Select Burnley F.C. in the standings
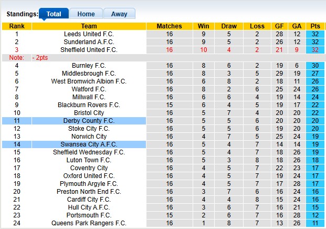326x229 pixels. click(89, 66)
